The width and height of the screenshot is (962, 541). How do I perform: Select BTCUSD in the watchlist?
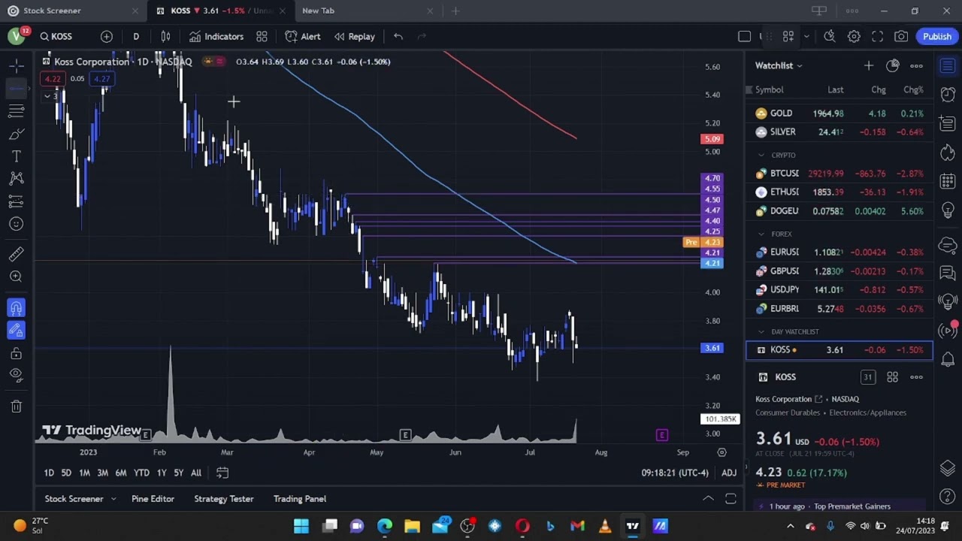(839, 174)
